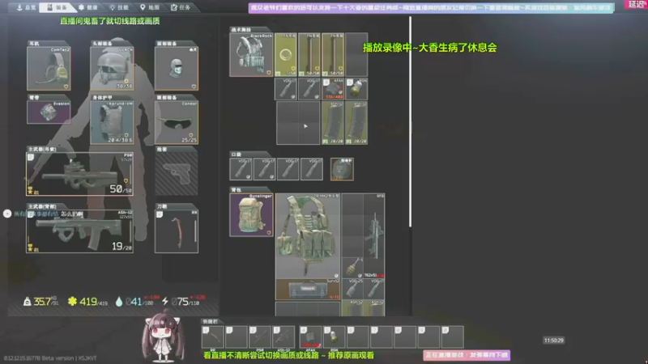Viewport: 648px width, 364px height.
Task: Click the hydration value 41/100
Action: point(136,302)
